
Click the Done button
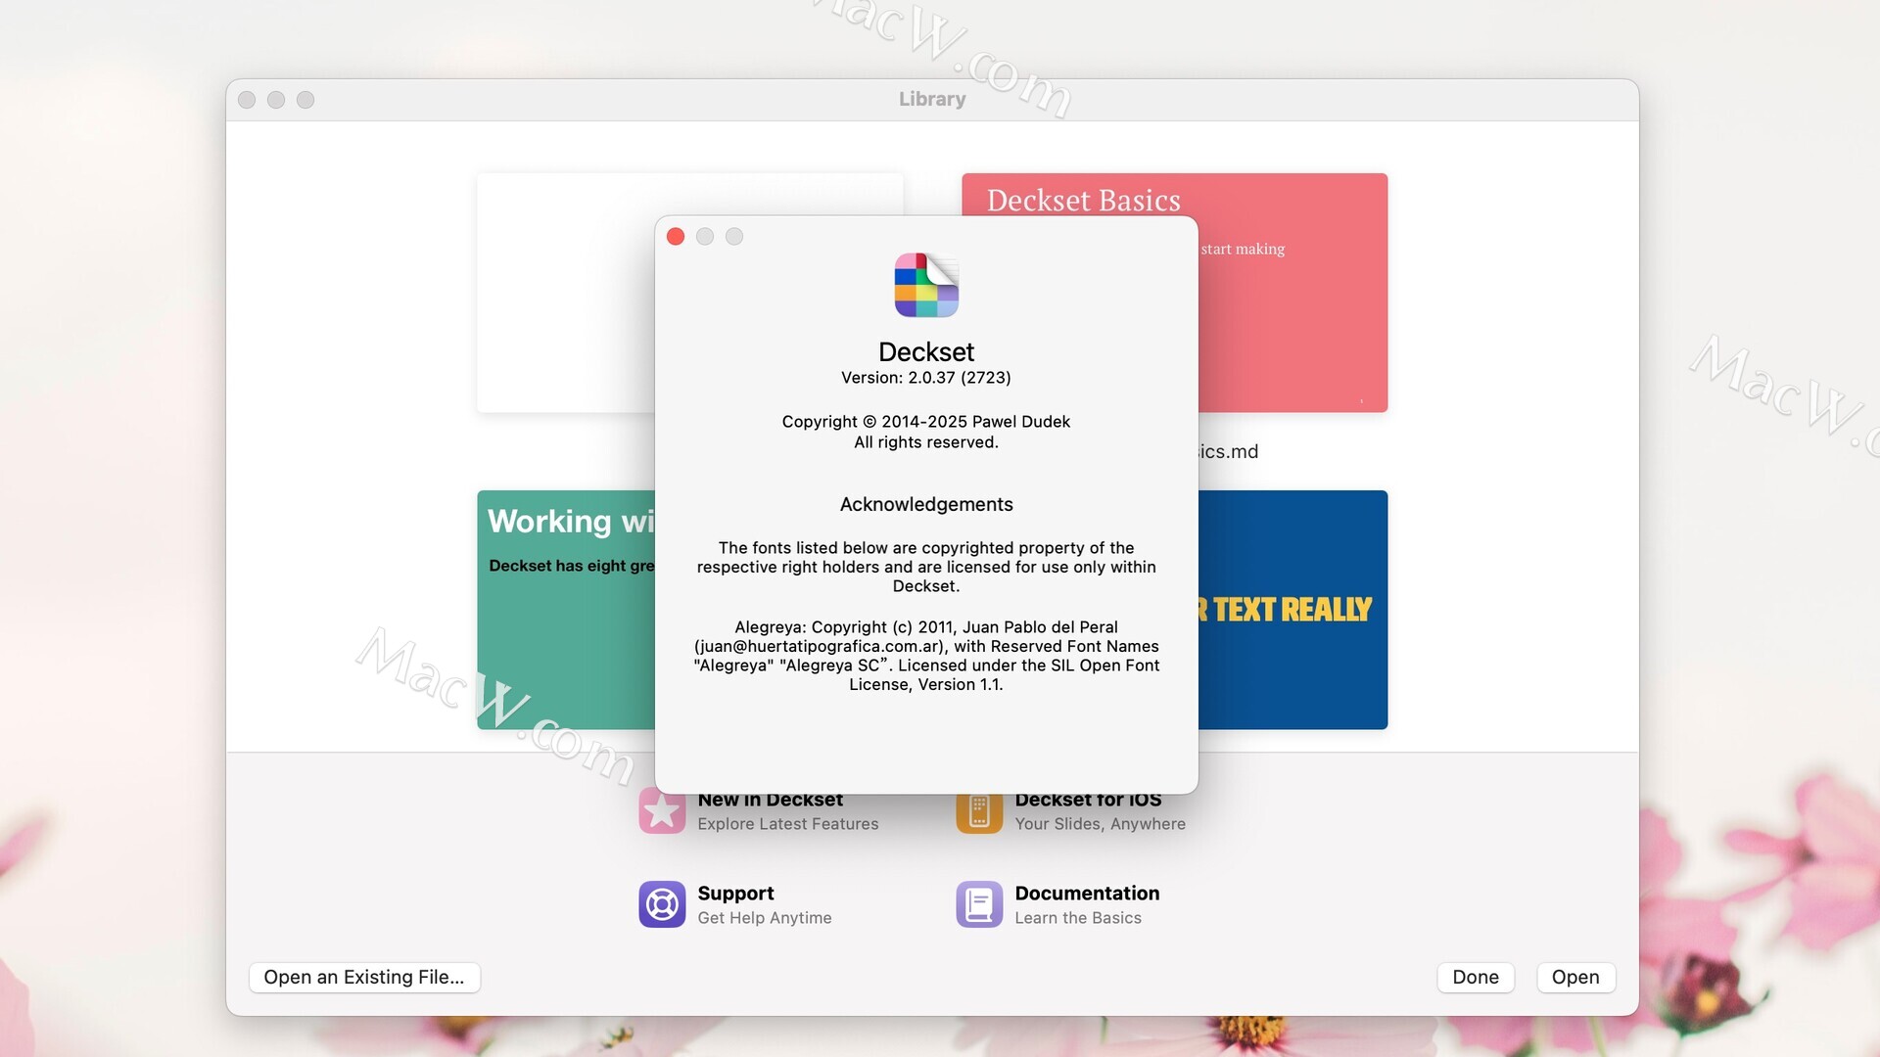tap(1476, 977)
